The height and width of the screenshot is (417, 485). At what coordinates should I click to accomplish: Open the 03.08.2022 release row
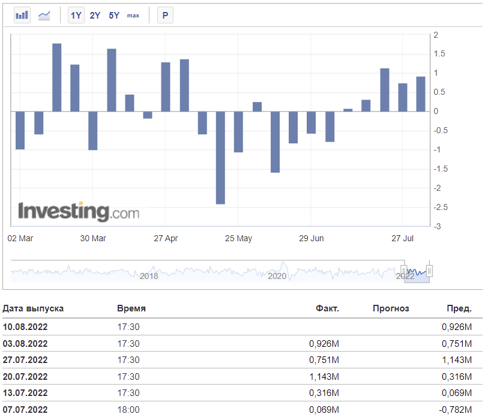(x=242, y=343)
